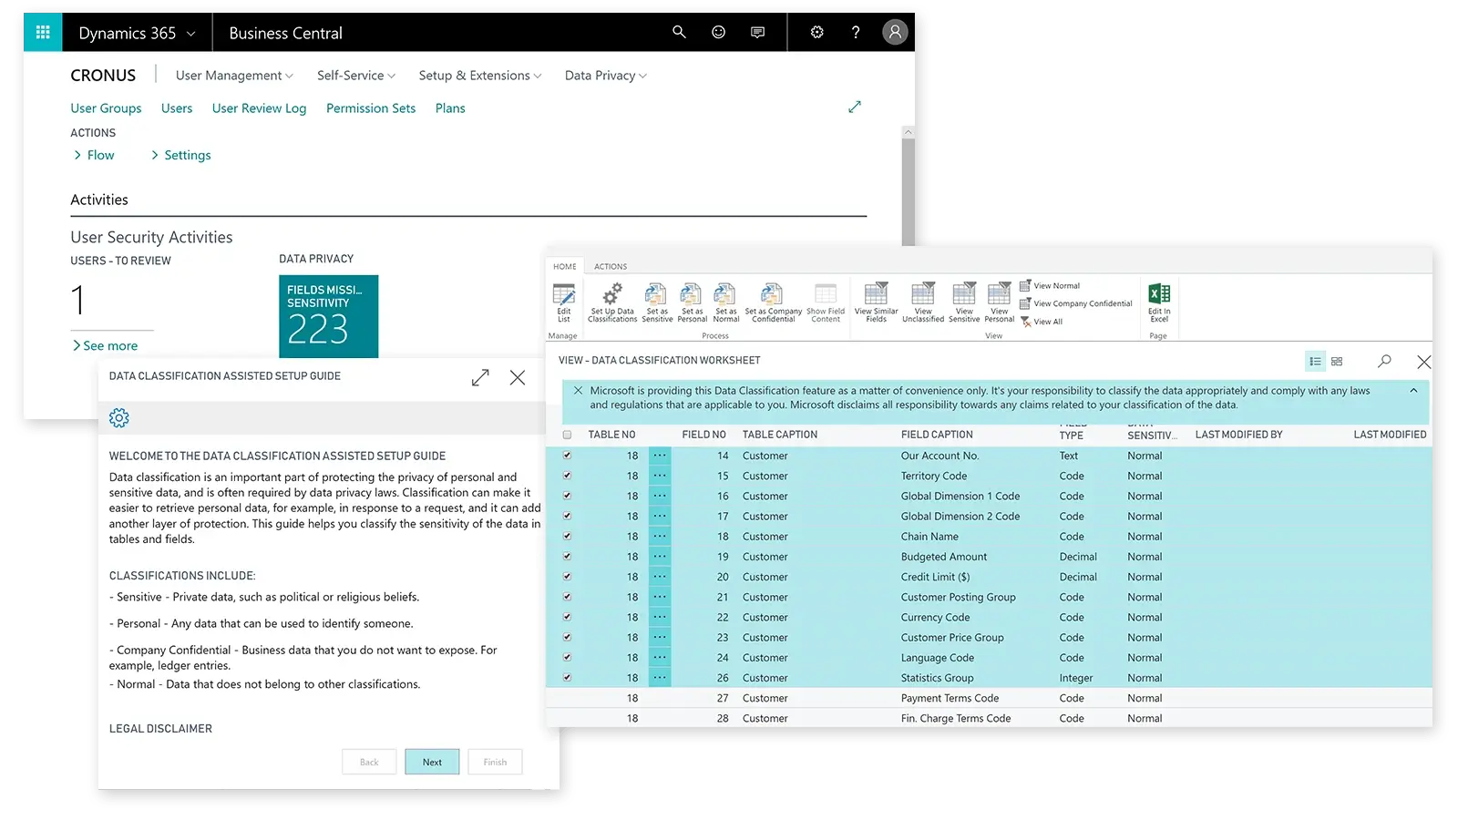
Task: Open the Fields Missing Sensitivity 223 tile
Action: coord(328,316)
